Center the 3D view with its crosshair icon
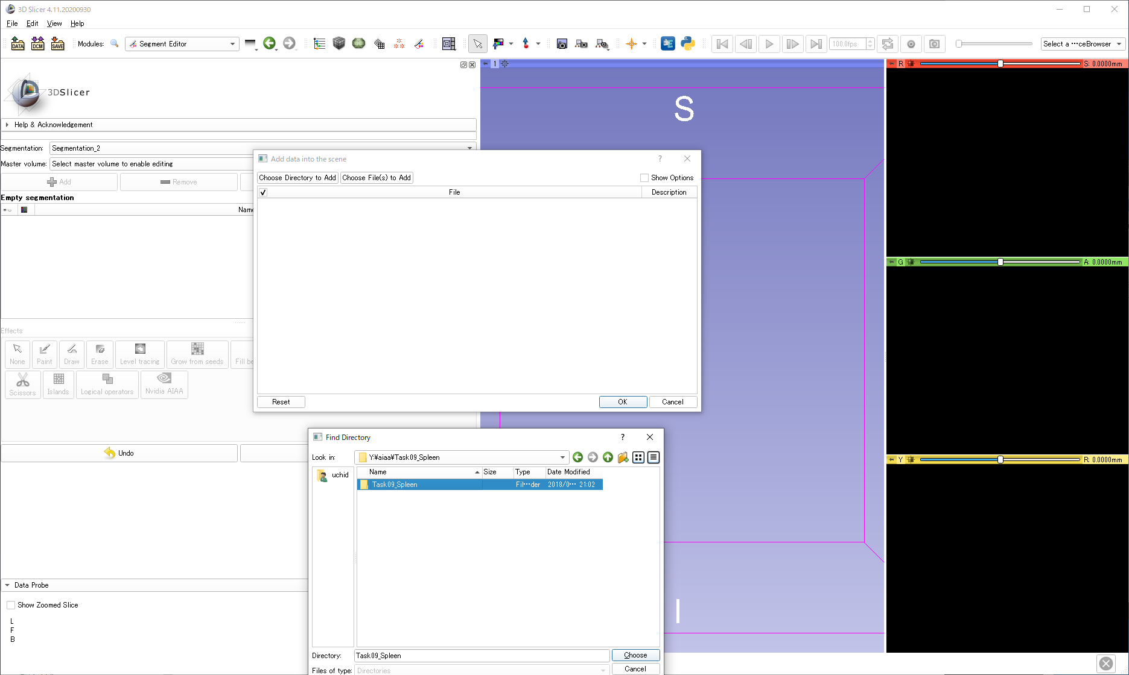 (505, 63)
